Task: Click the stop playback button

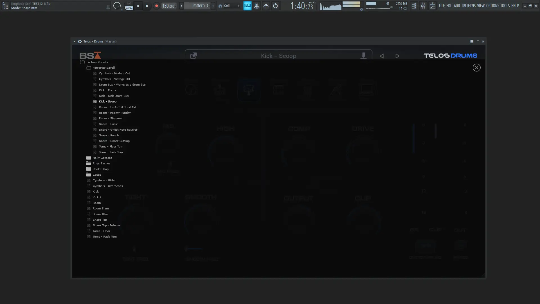Action: (x=147, y=6)
